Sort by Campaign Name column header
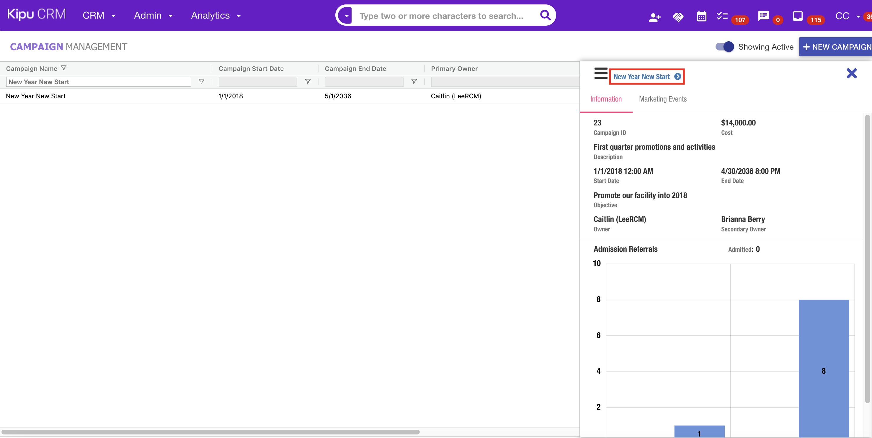The image size is (872, 438). [x=32, y=68]
